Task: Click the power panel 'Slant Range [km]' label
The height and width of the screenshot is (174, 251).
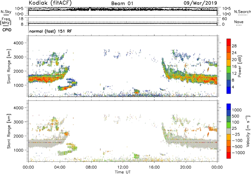Action: [x=9, y=66]
